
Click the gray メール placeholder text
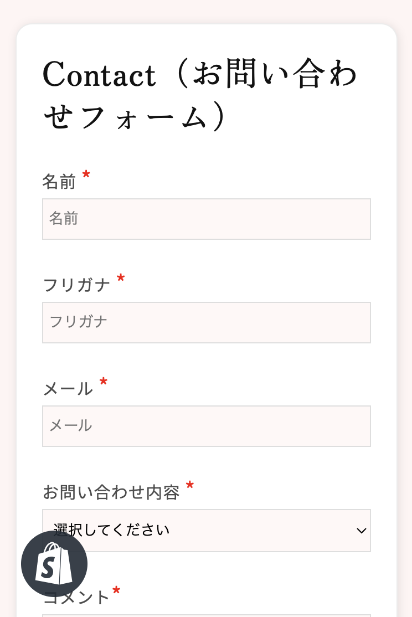[71, 425]
